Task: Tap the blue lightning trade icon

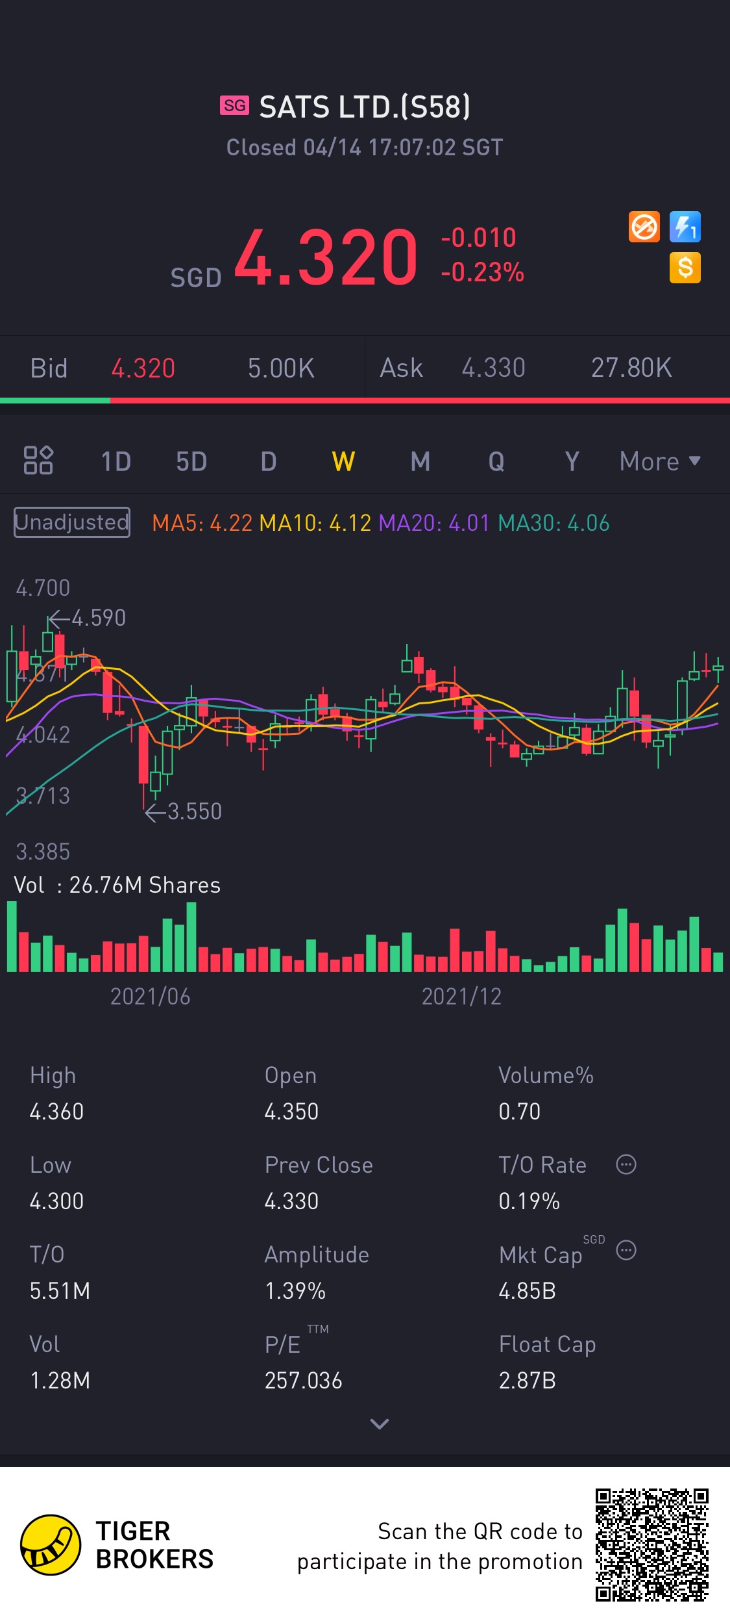Action: pos(685,227)
